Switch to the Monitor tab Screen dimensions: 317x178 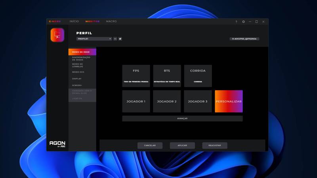point(92,21)
